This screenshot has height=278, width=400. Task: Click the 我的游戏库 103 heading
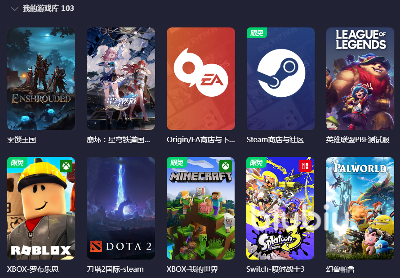[x=49, y=9]
